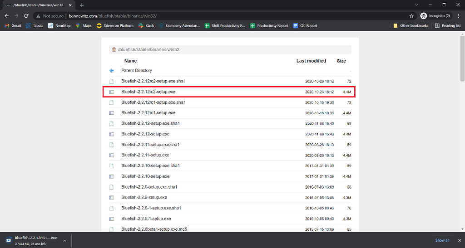Open the Slack bookmark

click(146, 26)
